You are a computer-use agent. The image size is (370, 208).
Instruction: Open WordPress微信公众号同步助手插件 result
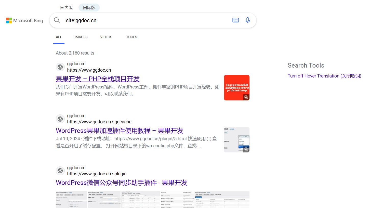pos(122,183)
